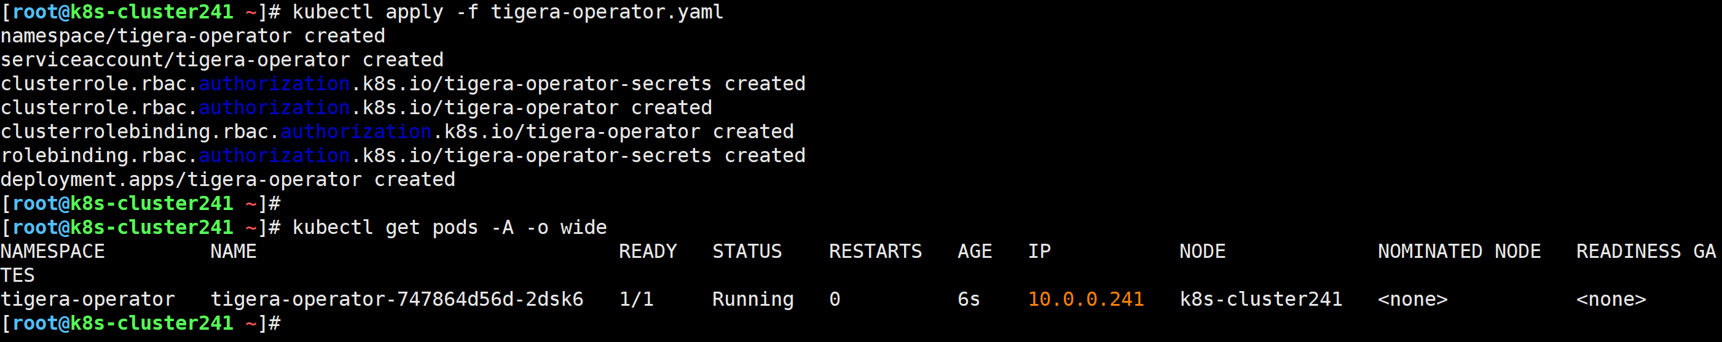
Task: Click node name k8s-cluster241 in pod row
Action: click(1260, 299)
